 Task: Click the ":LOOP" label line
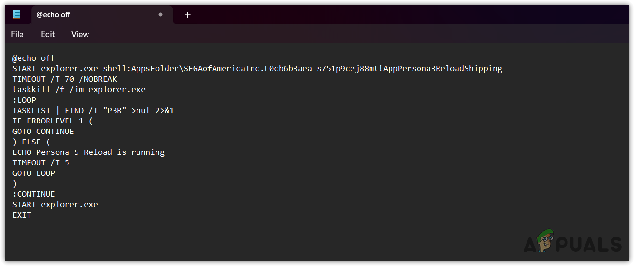[24, 100]
